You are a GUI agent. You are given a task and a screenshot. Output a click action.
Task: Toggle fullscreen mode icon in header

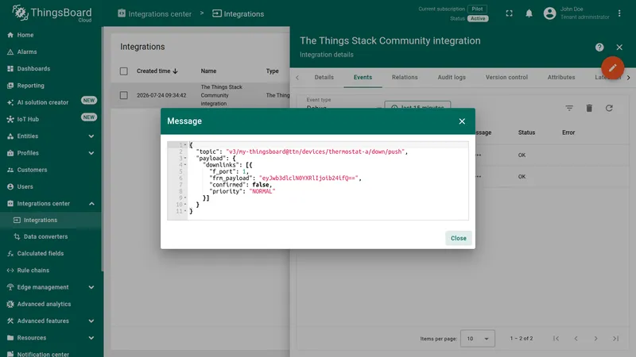pyautogui.click(x=509, y=13)
